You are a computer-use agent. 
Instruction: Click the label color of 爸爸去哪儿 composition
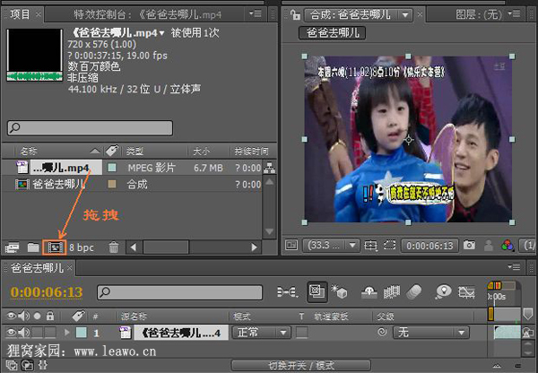point(112,185)
